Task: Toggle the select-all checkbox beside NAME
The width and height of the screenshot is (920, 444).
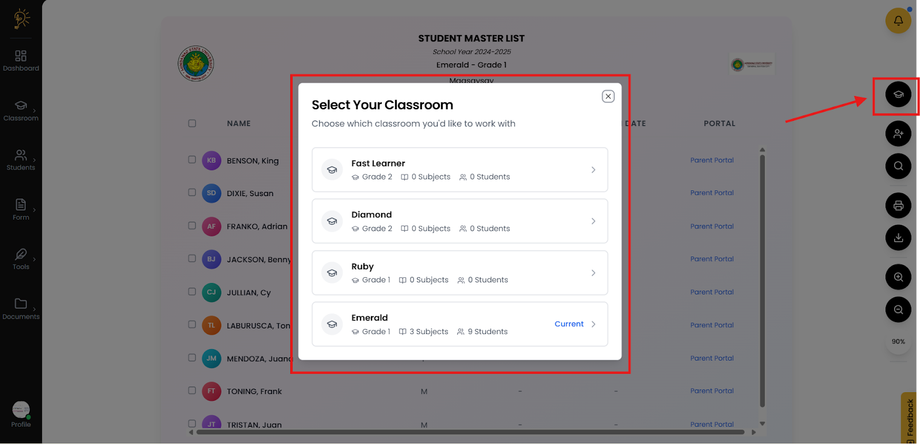Action: 192,123
